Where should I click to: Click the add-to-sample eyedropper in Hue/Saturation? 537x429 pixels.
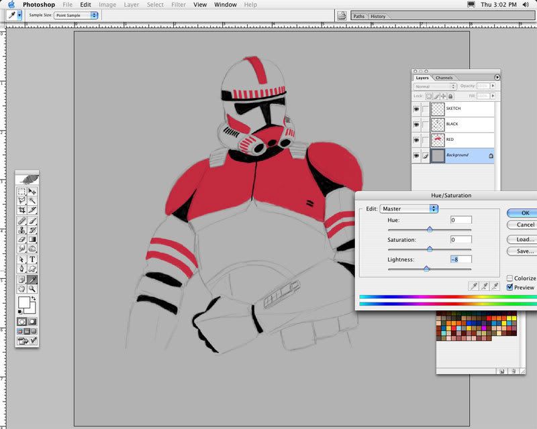point(484,286)
